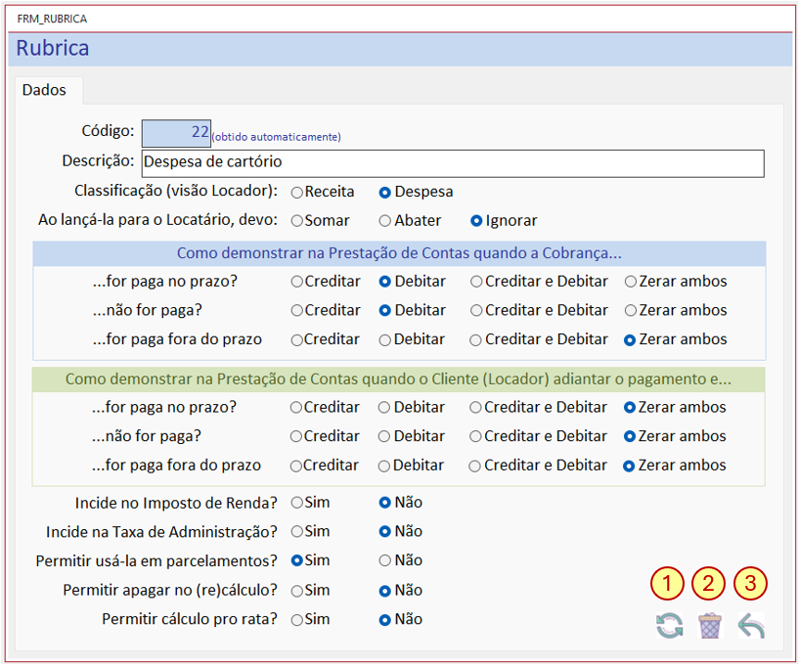Image resolution: width=799 pixels, height=669 pixels.
Task: Click the back arrow return icon
Action: click(x=751, y=626)
